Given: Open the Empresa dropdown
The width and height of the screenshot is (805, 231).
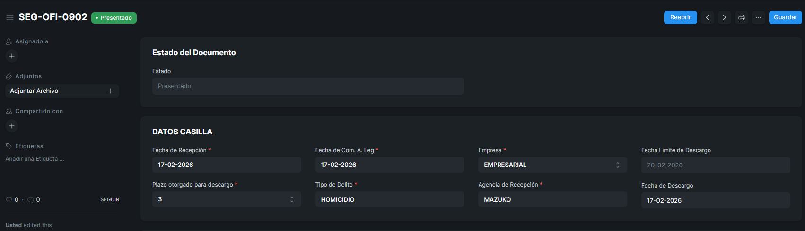Looking at the screenshot, I should [552, 165].
